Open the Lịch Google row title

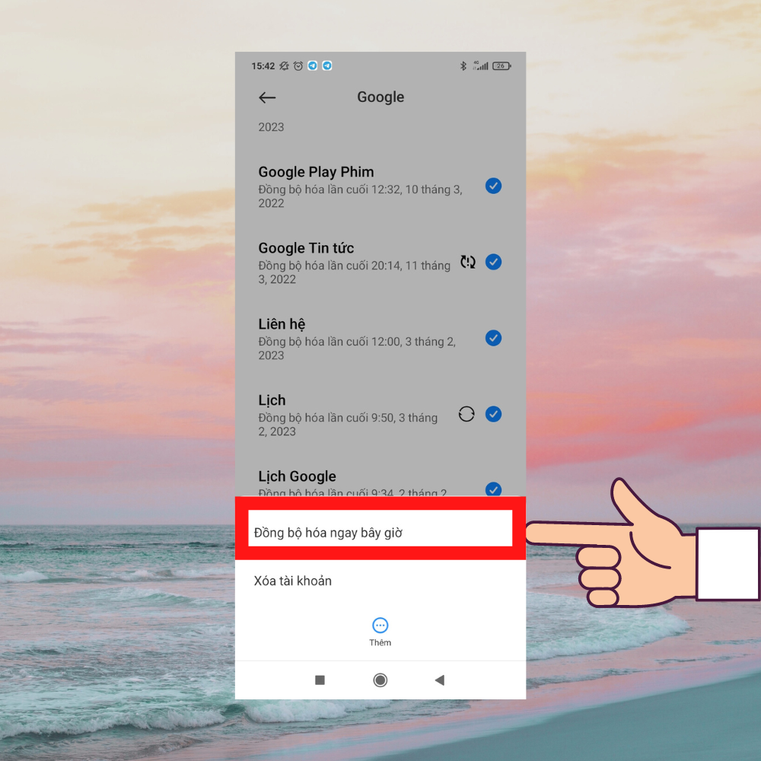click(297, 476)
